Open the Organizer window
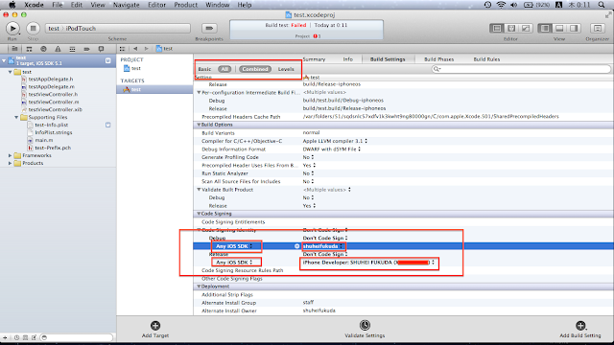Screen dimensions: 614x345 (x=598, y=28)
